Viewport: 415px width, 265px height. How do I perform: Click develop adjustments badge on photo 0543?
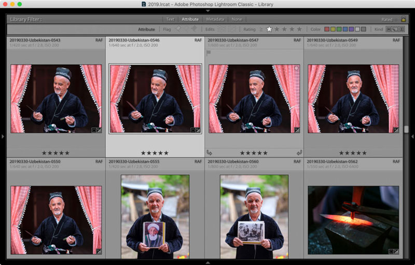pos(99,130)
